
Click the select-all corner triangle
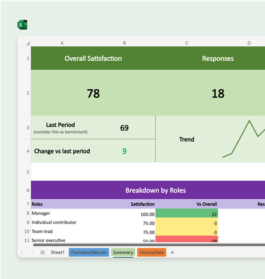pyautogui.click(x=28, y=43)
